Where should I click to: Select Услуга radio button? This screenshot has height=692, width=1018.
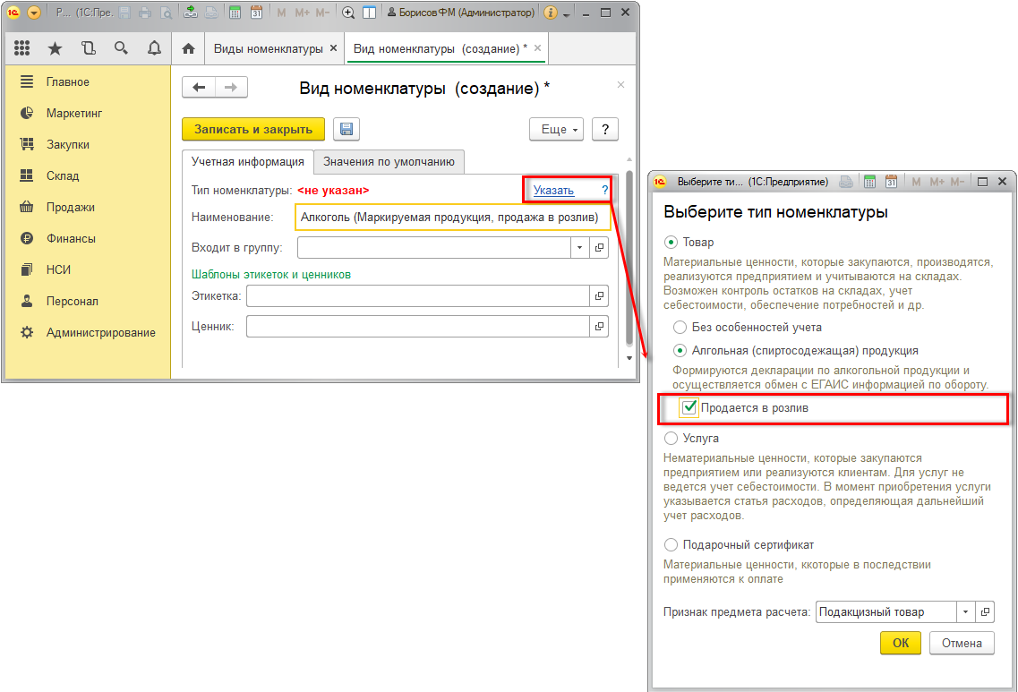(x=672, y=438)
